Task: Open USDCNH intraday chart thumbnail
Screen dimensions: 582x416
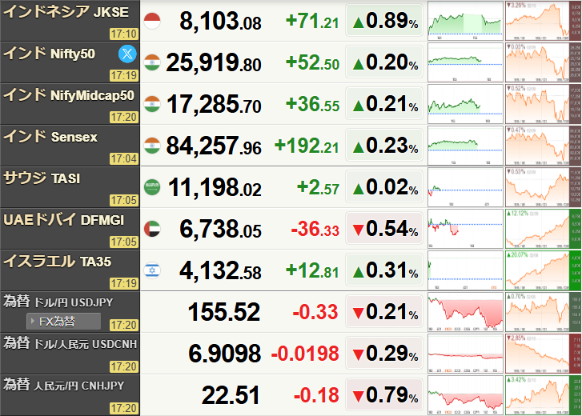Action: [x=465, y=354]
